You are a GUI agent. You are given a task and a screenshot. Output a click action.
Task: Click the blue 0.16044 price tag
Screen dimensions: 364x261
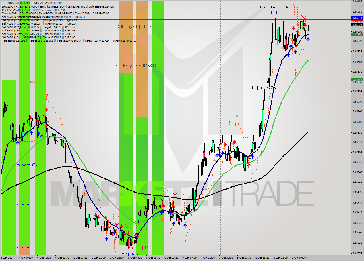(x=357, y=18)
